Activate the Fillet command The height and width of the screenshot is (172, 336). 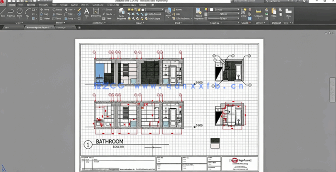[69, 14]
